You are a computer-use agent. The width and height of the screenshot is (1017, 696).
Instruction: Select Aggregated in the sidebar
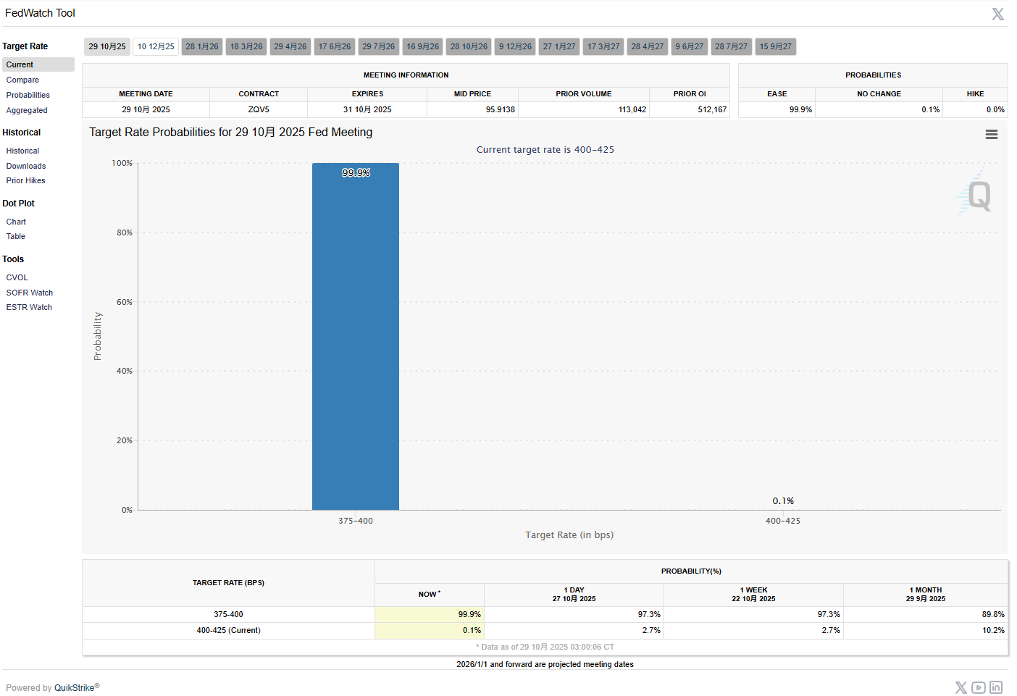(27, 111)
